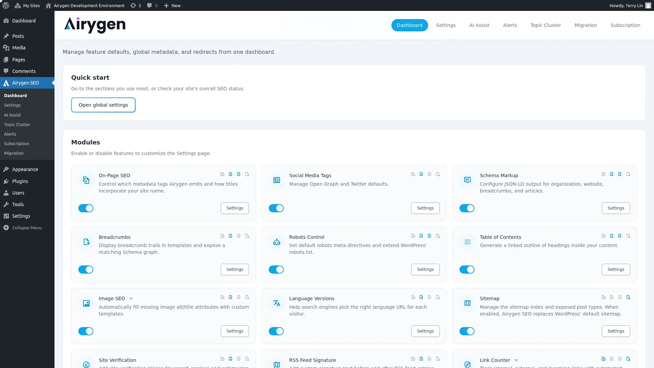Click the Sitemap module map icon
This screenshot has width=654, height=368.
(467, 303)
